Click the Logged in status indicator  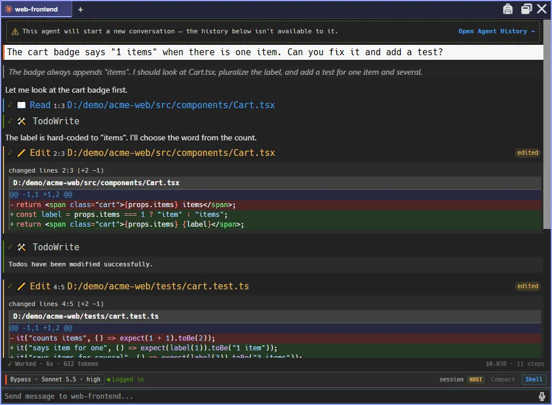click(x=125, y=379)
